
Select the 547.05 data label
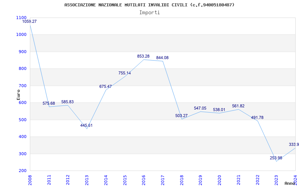point(200,108)
